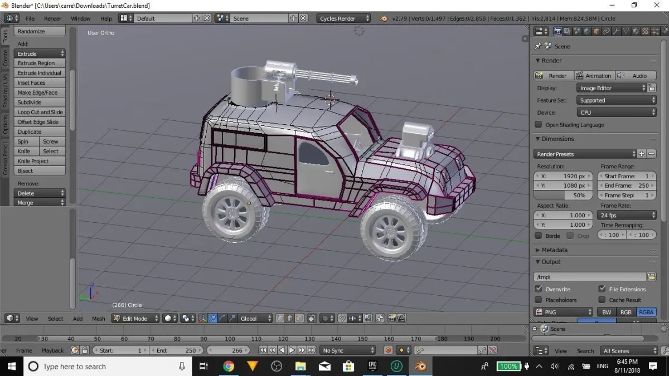Open the CPU device dropdown
This screenshot has height=376, width=669.
pyautogui.click(x=616, y=113)
